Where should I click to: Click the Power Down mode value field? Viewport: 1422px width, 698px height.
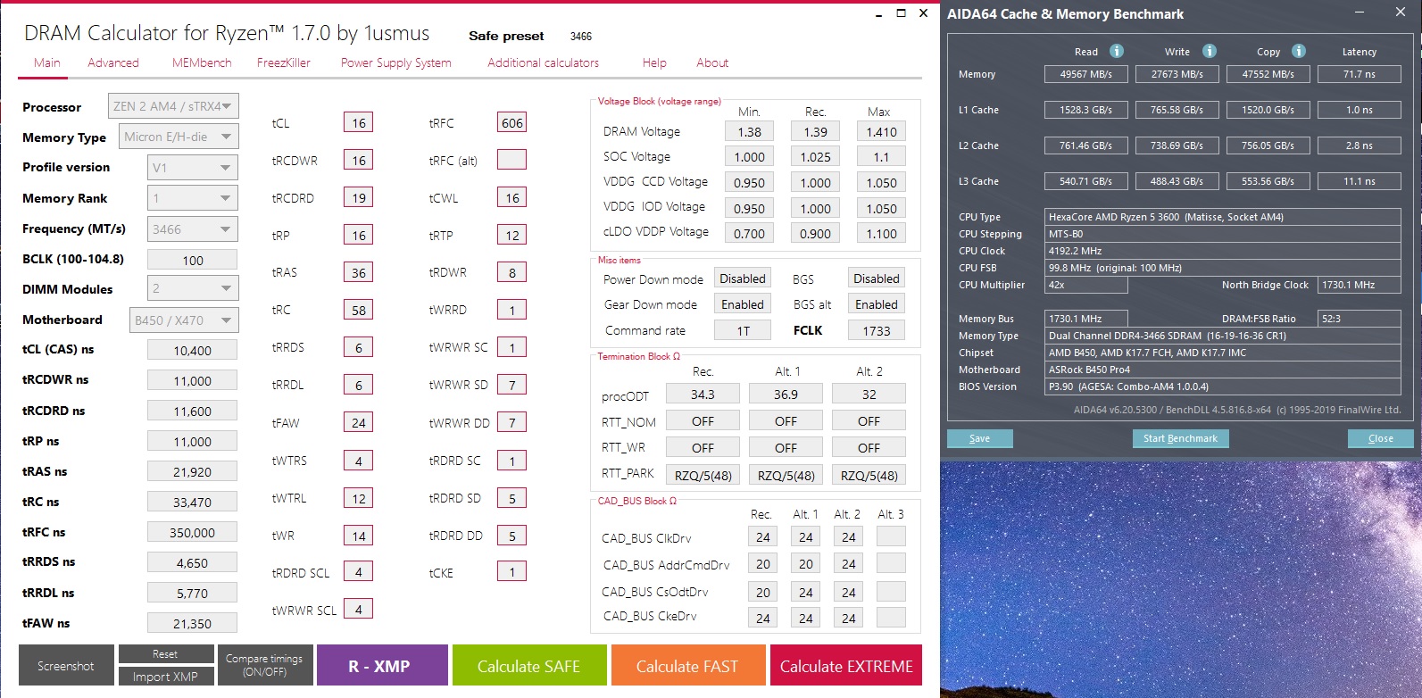pos(743,278)
